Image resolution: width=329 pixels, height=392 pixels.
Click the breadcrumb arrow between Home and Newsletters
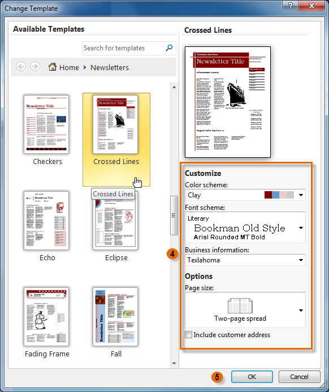85,67
